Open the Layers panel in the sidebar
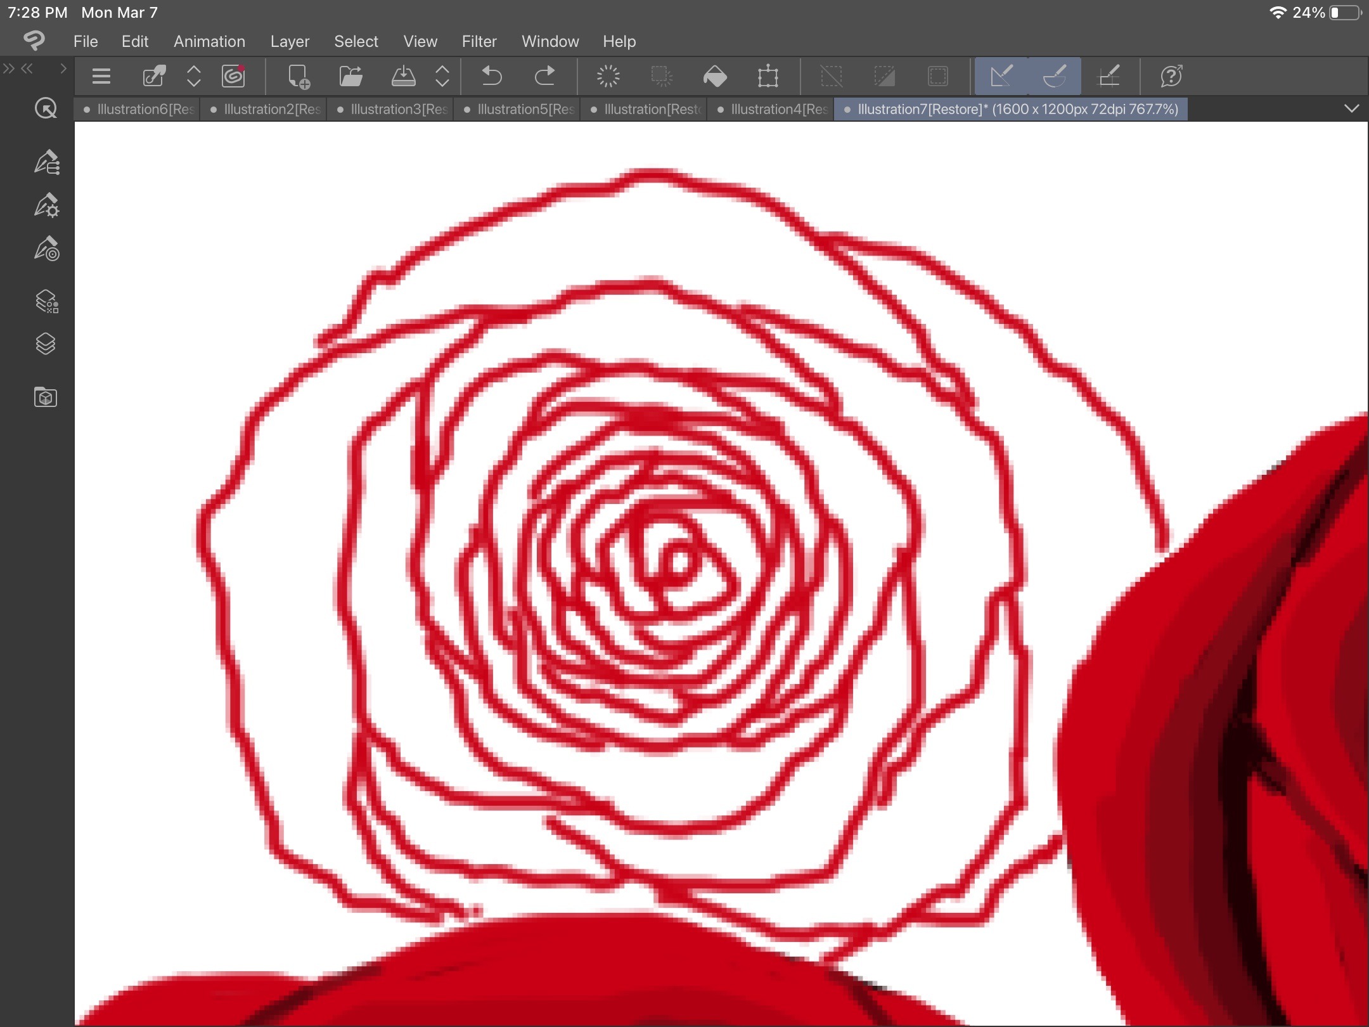The image size is (1369, 1027). click(46, 344)
